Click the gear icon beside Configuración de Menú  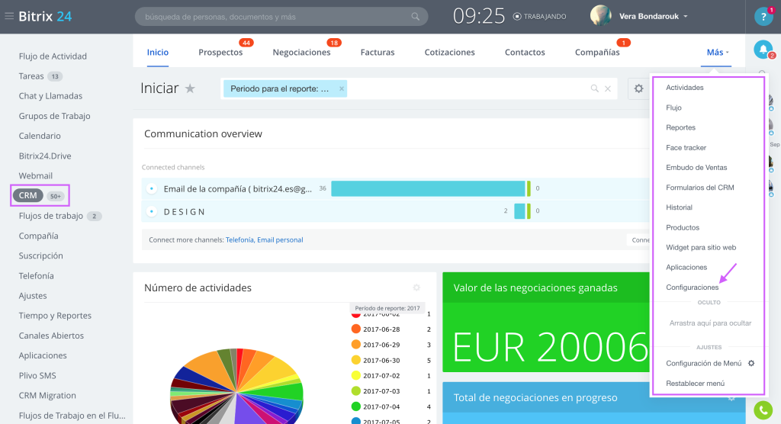coord(751,363)
